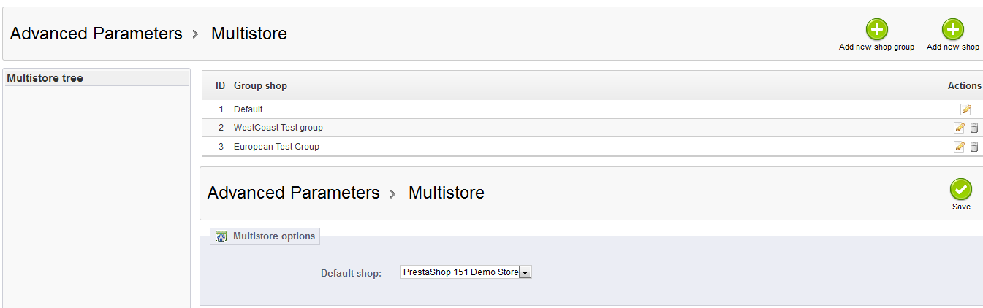Click the Add new shop group icon

(x=876, y=30)
